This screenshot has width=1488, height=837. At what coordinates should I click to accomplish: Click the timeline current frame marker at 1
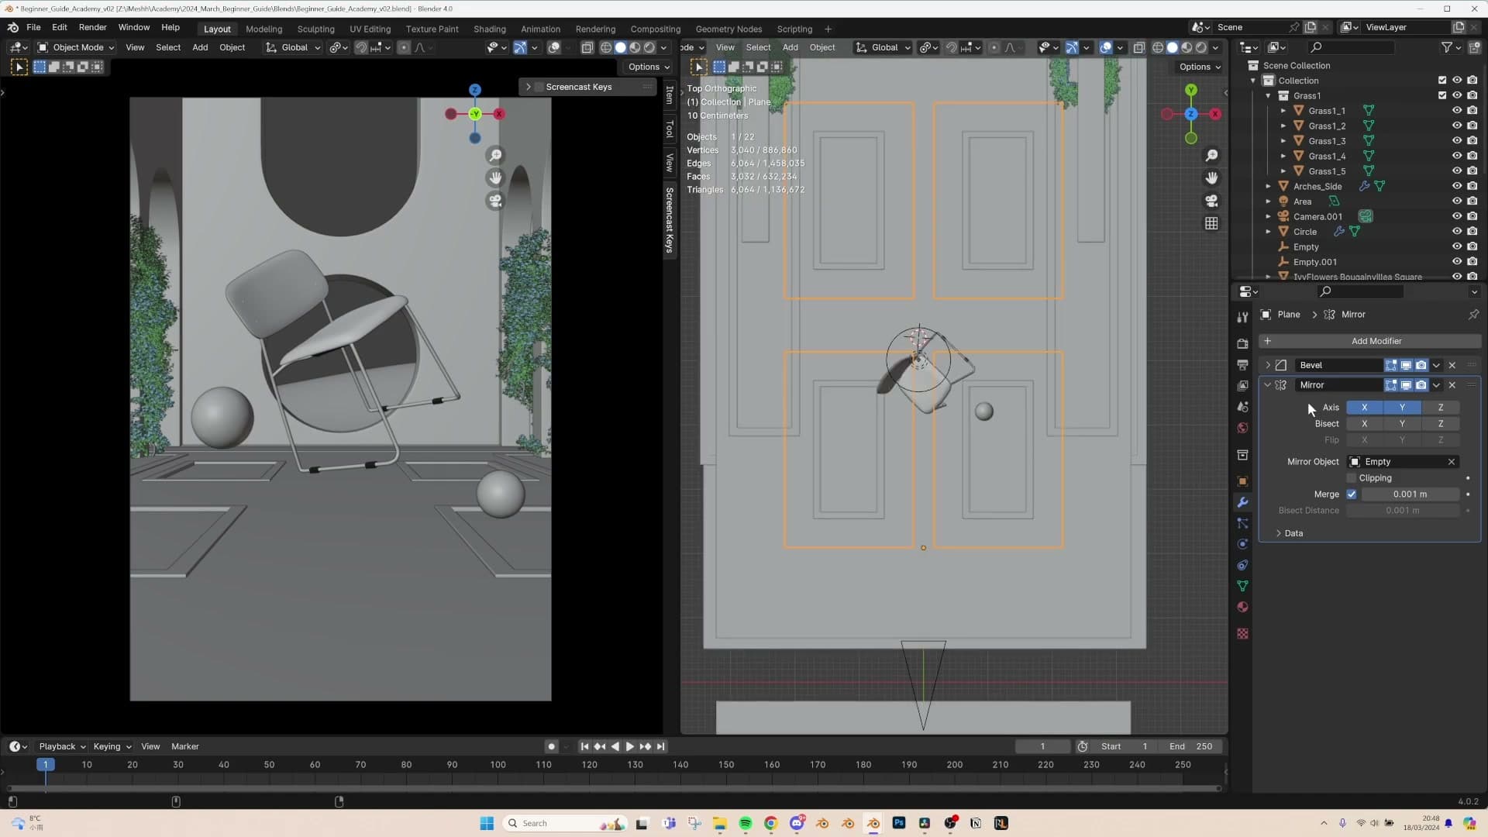click(x=46, y=765)
